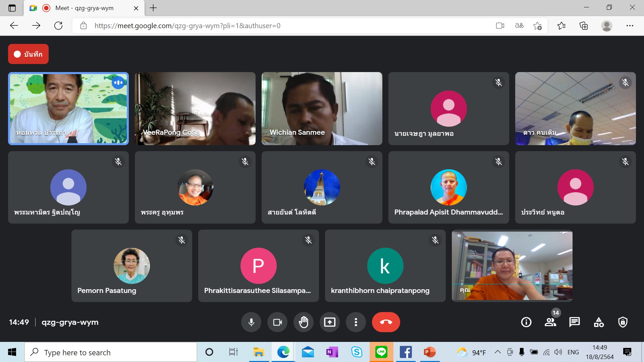Click the taskbar search box
Viewport: 644px width, 362px height.
coord(111,352)
